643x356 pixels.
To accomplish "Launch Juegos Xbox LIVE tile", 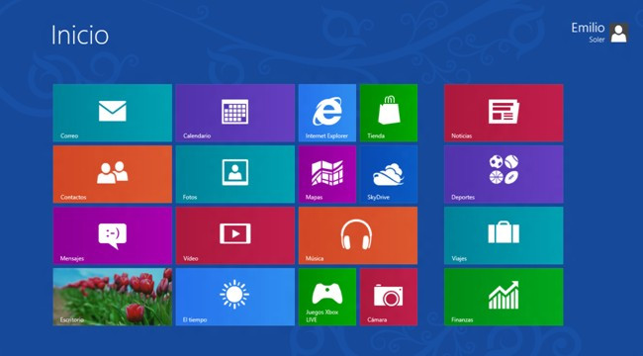I will [327, 297].
